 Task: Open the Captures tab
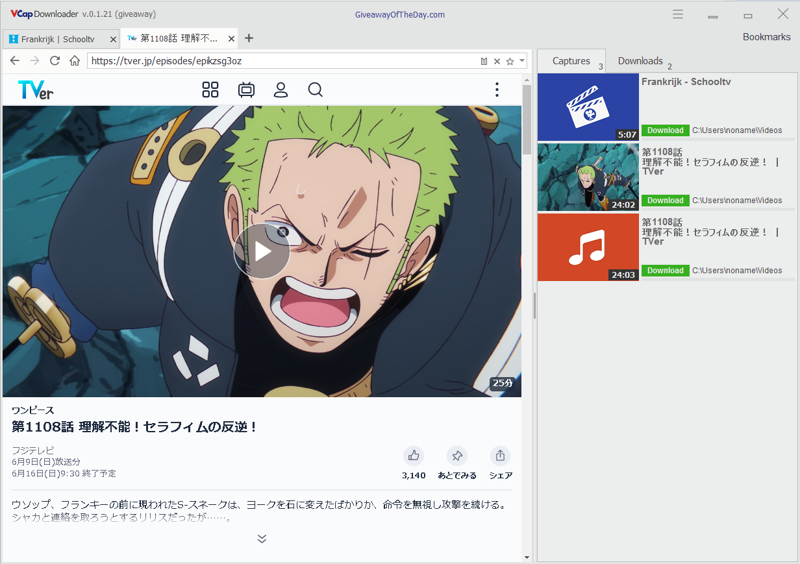click(x=571, y=61)
